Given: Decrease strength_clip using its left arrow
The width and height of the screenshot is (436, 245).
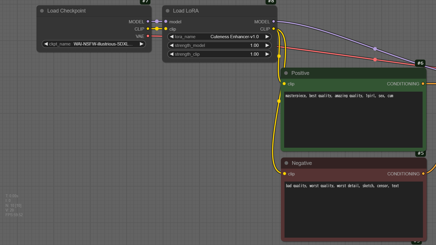Looking at the screenshot, I should coord(172,54).
